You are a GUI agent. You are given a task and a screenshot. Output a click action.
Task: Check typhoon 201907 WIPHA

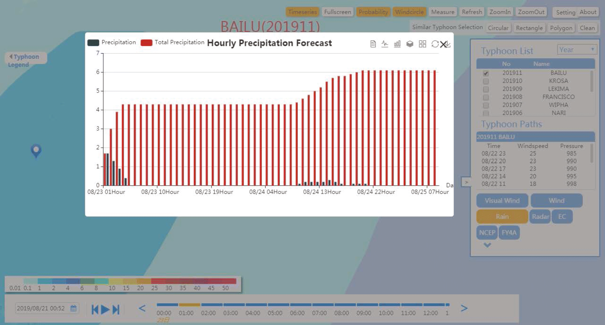click(x=486, y=105)
